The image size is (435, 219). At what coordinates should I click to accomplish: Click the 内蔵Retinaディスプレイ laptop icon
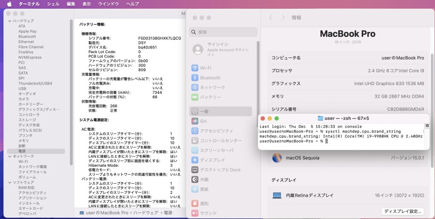click(277, 195)
